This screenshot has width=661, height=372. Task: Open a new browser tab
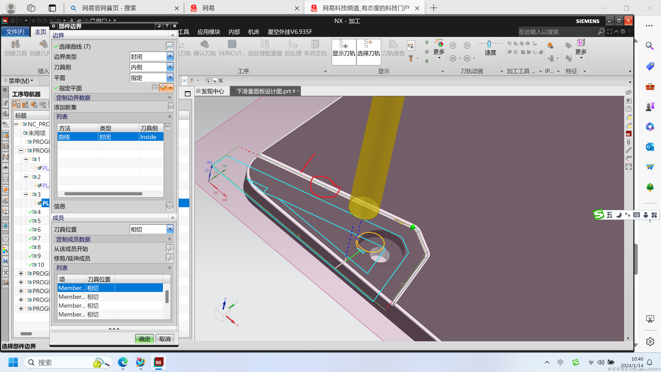click(434, 8)
